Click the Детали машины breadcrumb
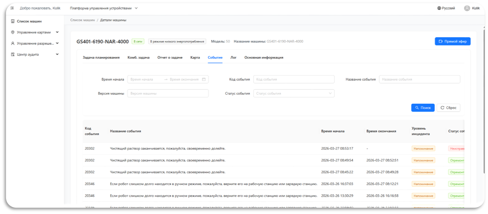 (x=113, y=20)
